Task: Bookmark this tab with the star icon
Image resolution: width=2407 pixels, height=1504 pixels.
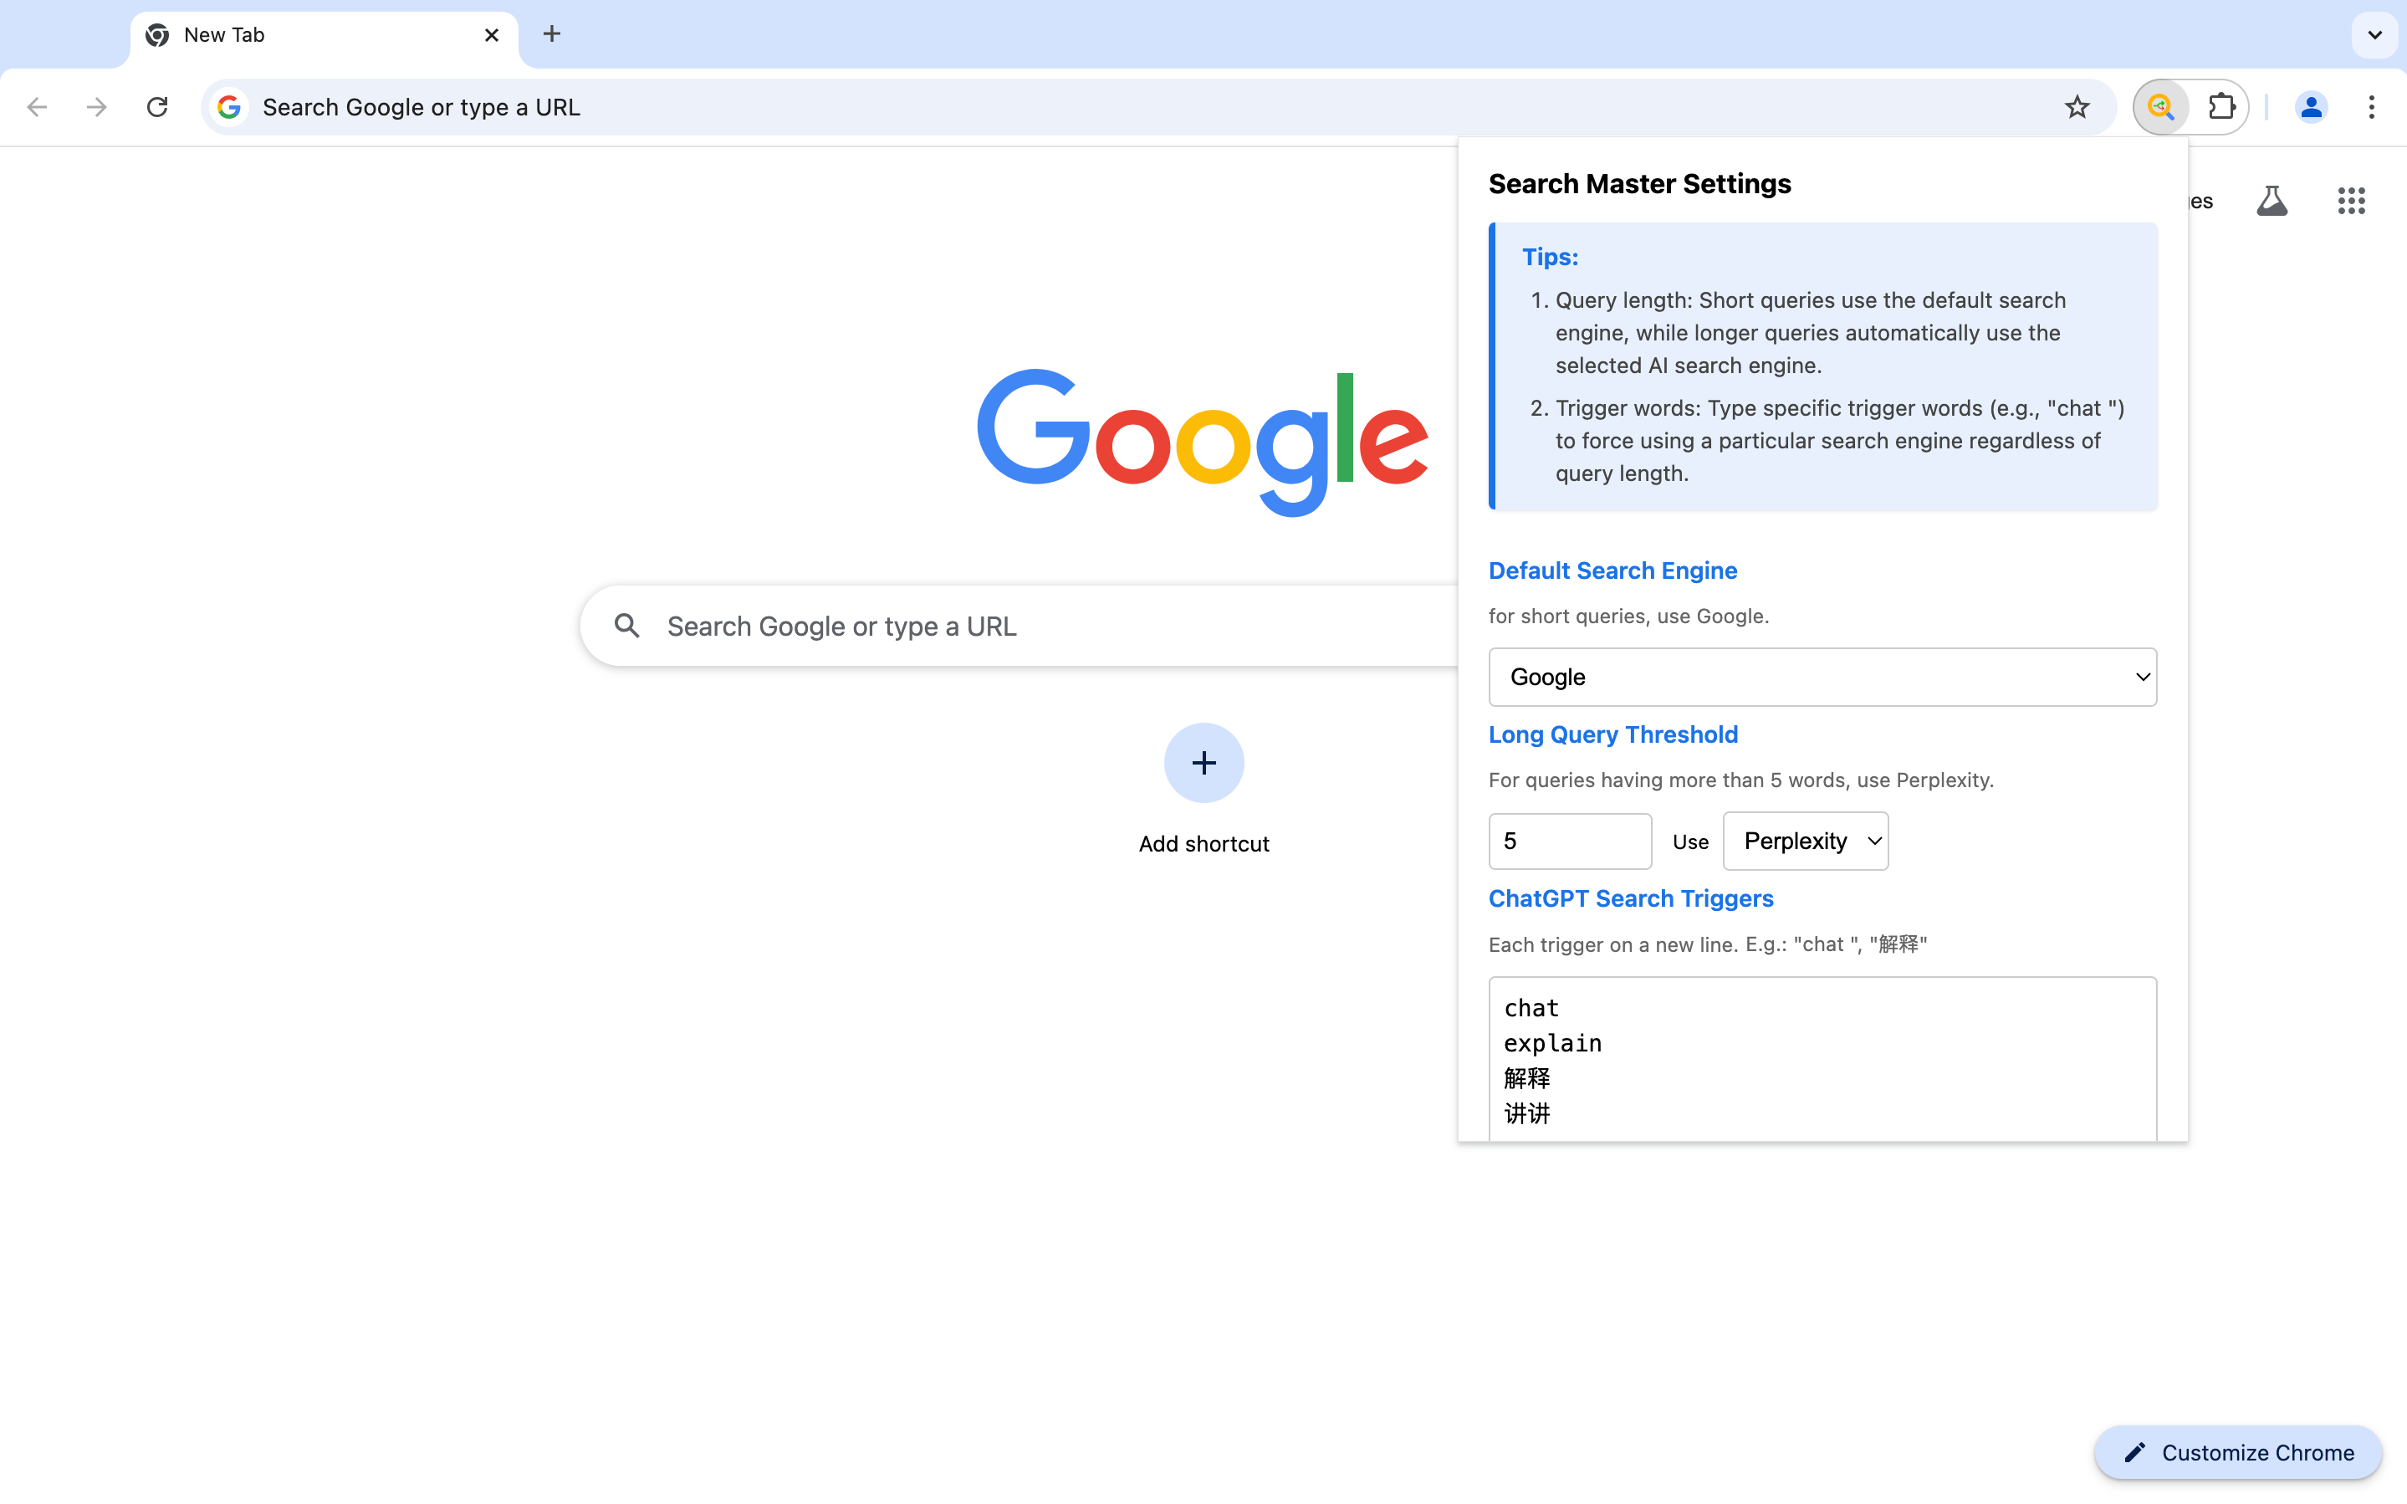Action: click(2077, 107)
